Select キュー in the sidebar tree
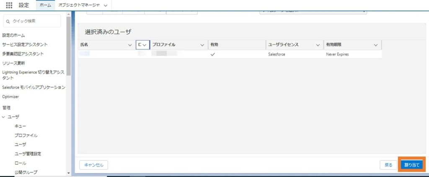429x177 pixels. [x=20, y=126]
